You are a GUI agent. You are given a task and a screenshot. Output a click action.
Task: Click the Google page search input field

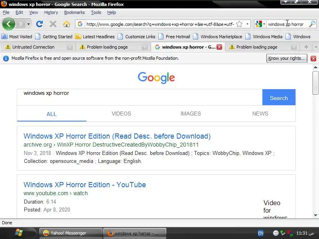[140, 97]
